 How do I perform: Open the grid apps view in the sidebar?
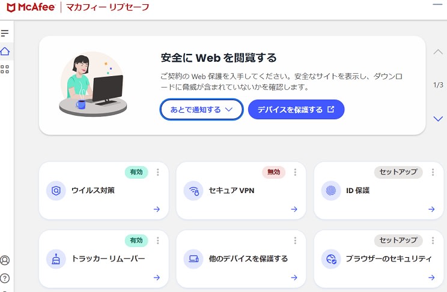(x=5, y=69)
